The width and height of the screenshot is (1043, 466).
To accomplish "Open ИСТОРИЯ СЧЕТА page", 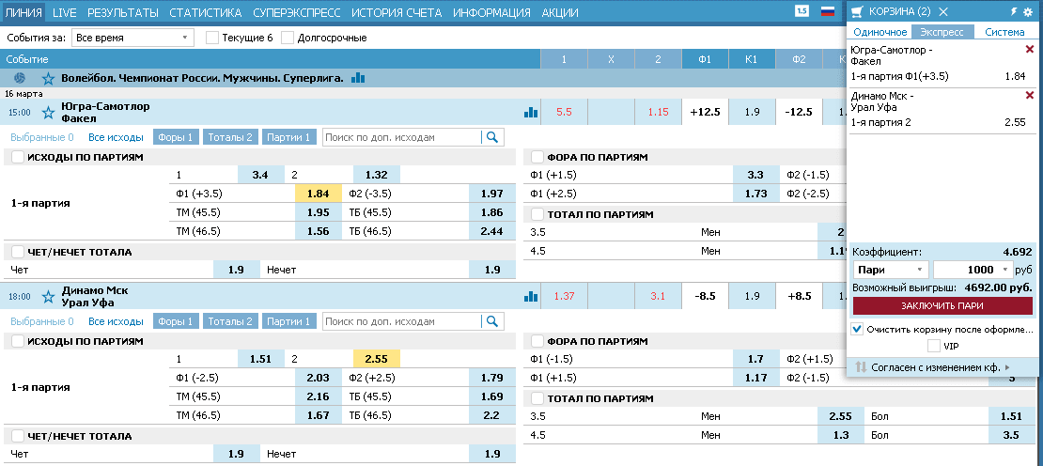I will [397, 12].
